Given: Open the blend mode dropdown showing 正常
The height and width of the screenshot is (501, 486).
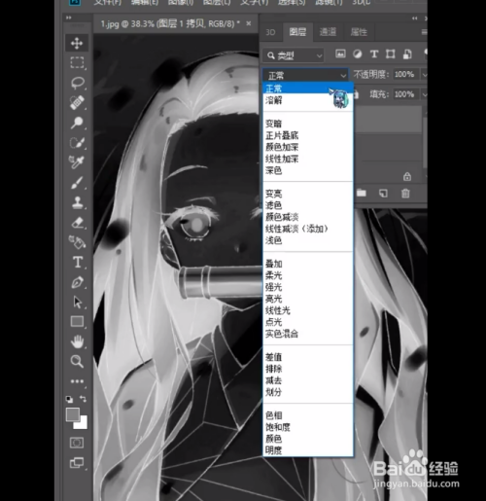Looking at the screenshot, I should point(305,76).
